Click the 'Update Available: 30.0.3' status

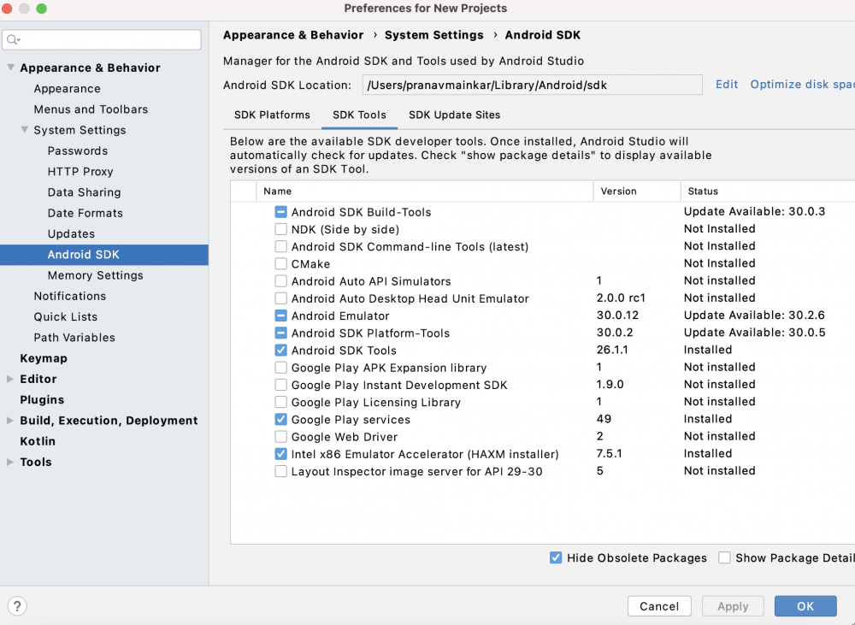pos(755,211)
